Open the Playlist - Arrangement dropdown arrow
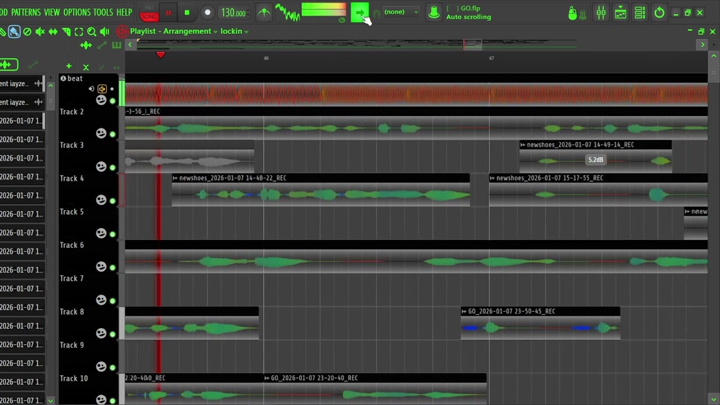Screen dimensions: 720x405 pyautogui.click(x=215, y=31)
